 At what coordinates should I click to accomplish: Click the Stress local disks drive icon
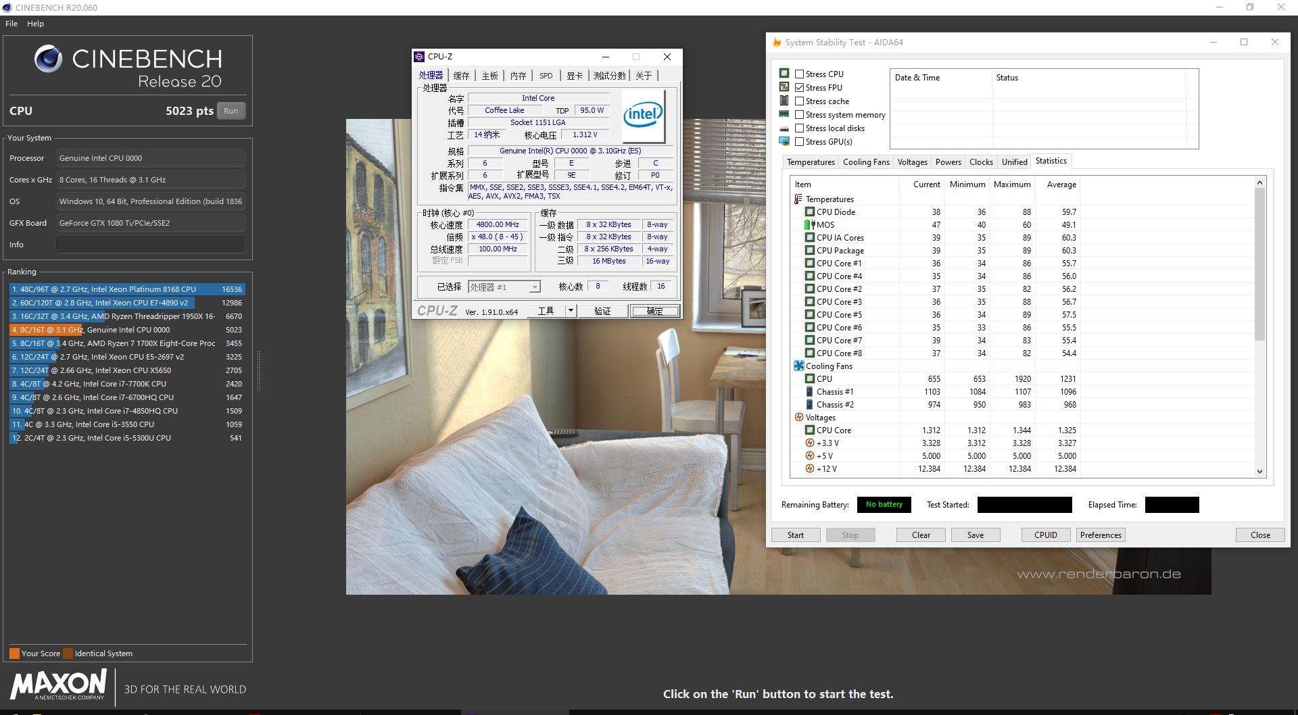[784, 128]
